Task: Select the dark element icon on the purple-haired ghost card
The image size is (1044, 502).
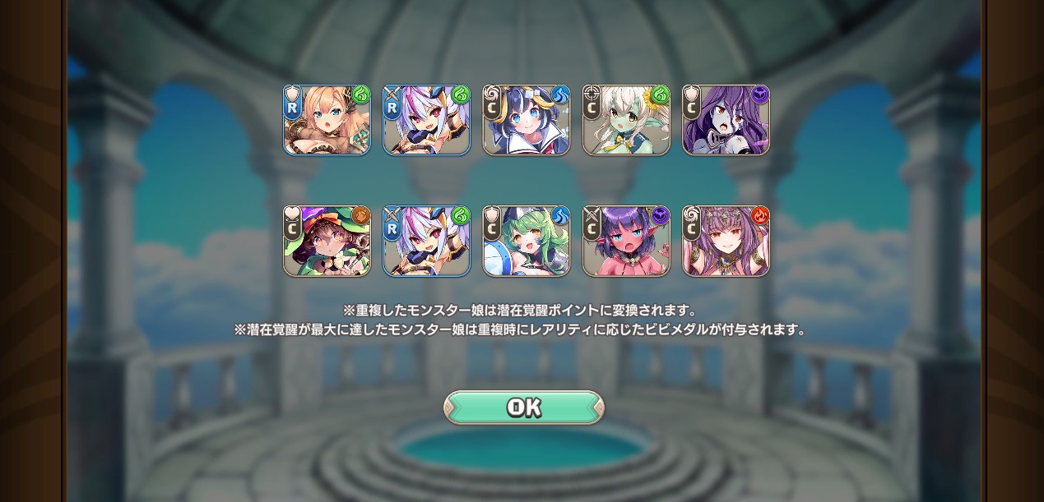Action: coord(759,95)
